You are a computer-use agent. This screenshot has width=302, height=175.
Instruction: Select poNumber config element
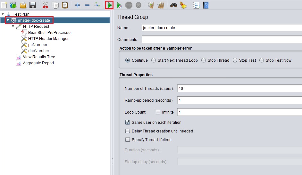(x=38, y=45)
